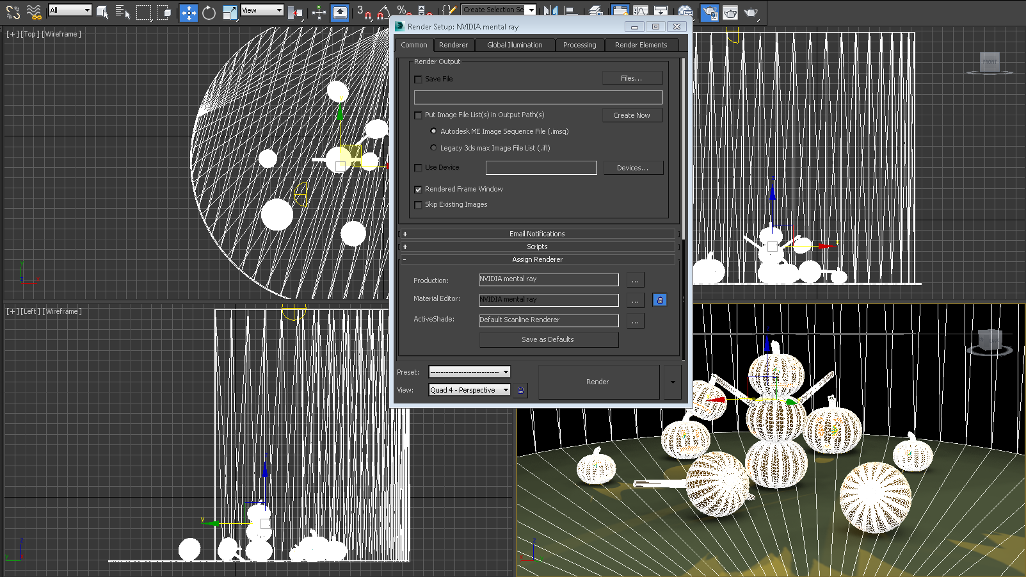Switch to the Processing tab

click(580, 45)
